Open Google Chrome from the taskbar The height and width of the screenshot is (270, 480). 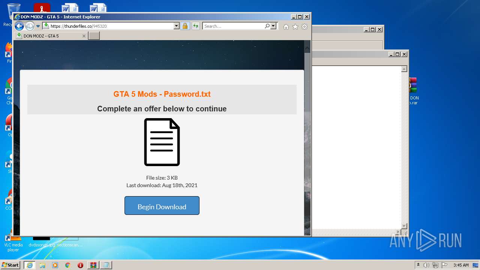pyautogui.click(x=67, y=265)
